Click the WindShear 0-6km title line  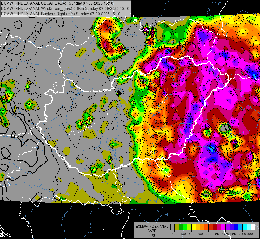point(65,8)
